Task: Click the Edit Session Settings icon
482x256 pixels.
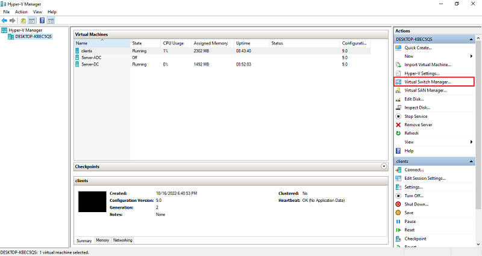Action: pyautogui.click(x=398, y=178)
